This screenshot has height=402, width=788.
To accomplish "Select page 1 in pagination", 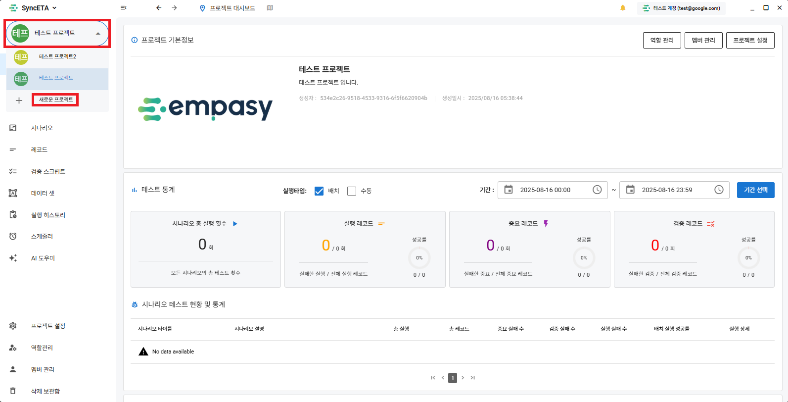I will (x=453, y=378).
